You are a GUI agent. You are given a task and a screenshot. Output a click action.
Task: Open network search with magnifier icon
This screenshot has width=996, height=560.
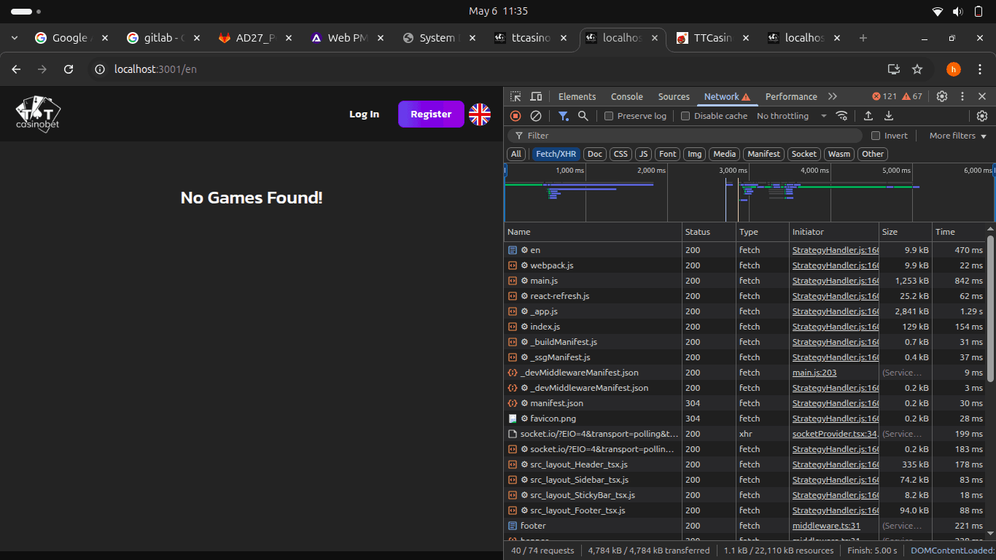point(583,116)
